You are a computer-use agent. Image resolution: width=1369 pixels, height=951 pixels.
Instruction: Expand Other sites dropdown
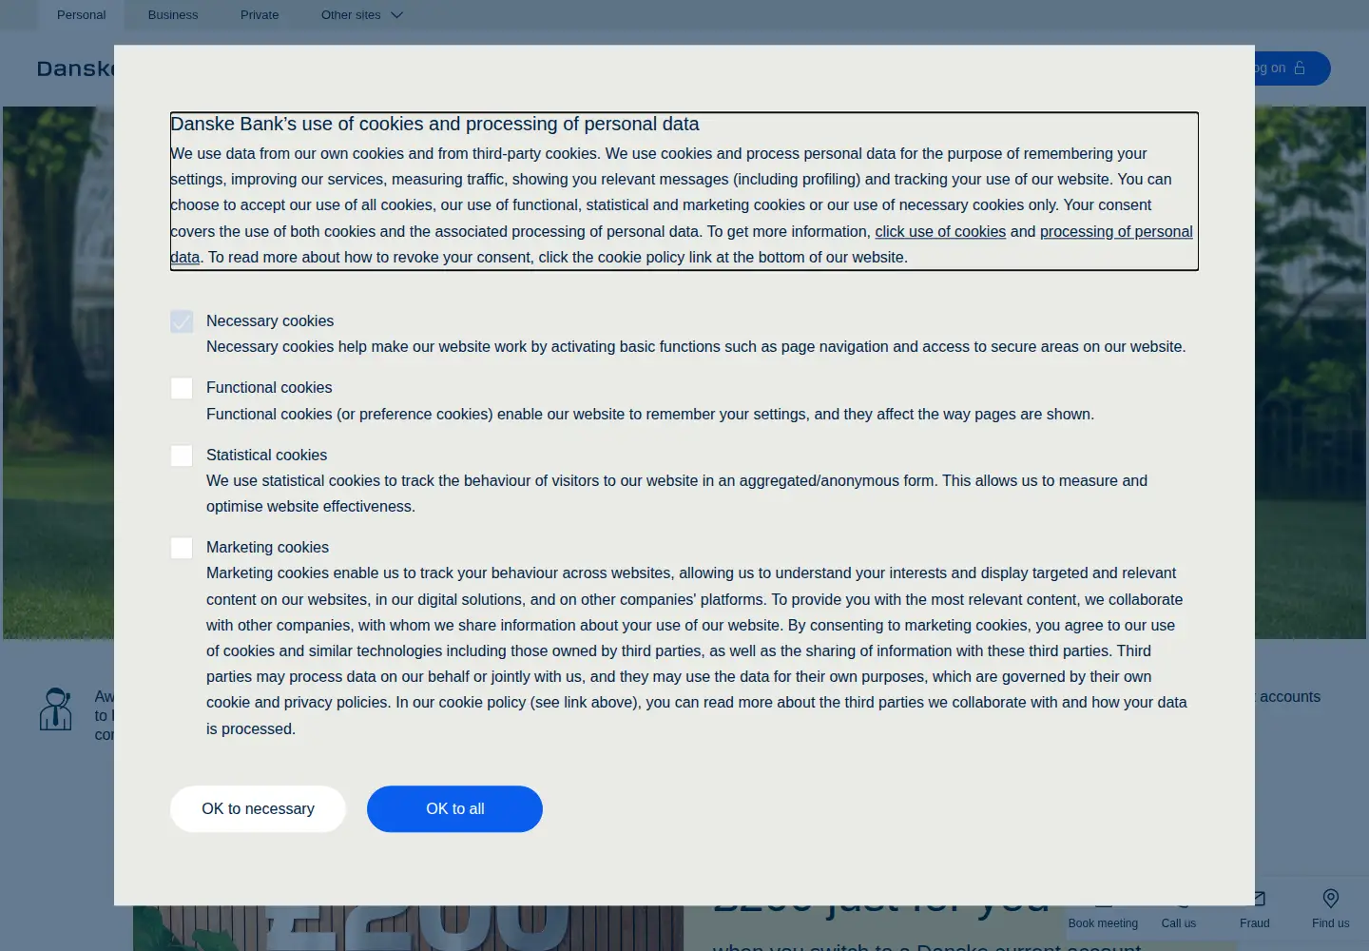coord(362,14)
